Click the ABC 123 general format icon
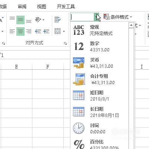149x149 pixels. point(79,30)
